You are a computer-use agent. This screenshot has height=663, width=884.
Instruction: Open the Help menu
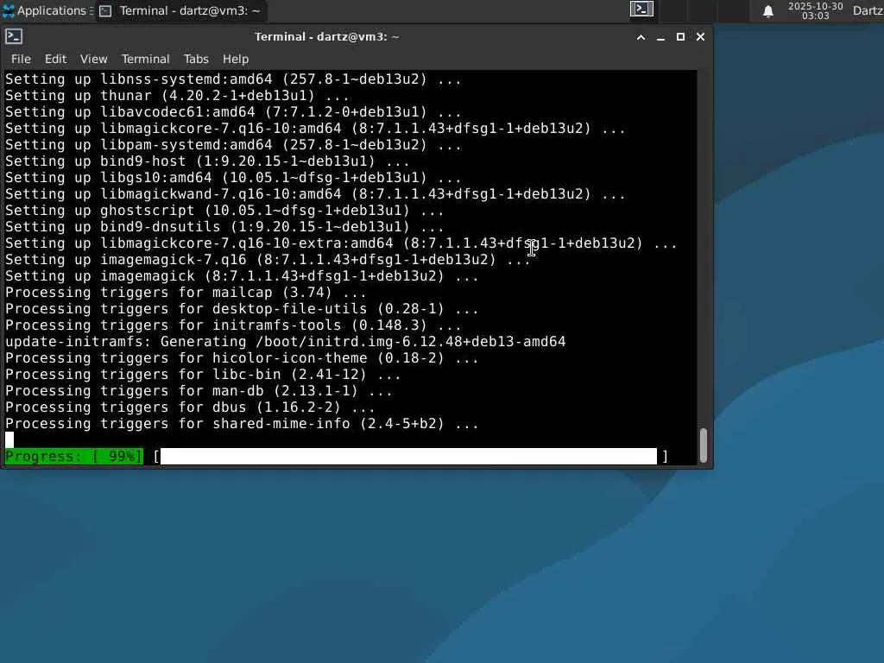(x=236, y=60)
